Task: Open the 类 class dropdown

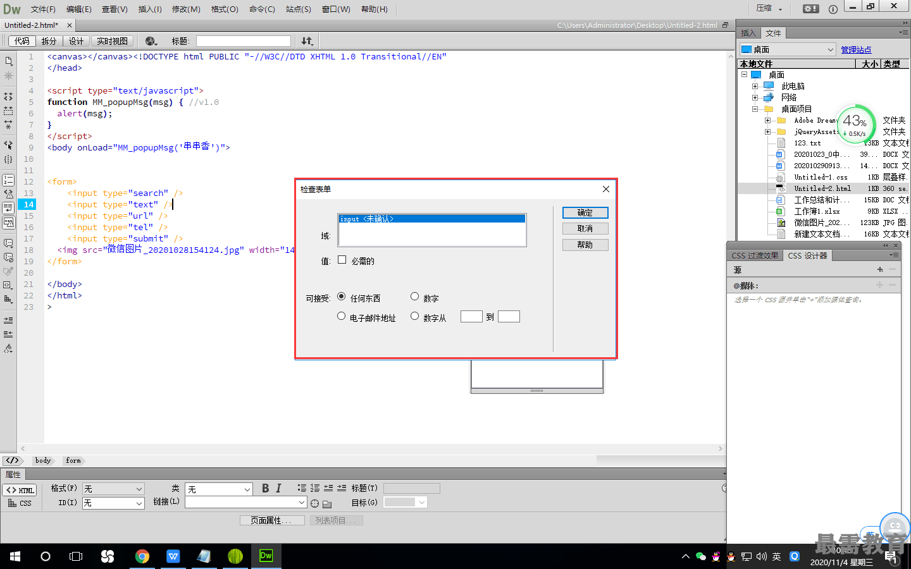Action: tap(219, 489)
